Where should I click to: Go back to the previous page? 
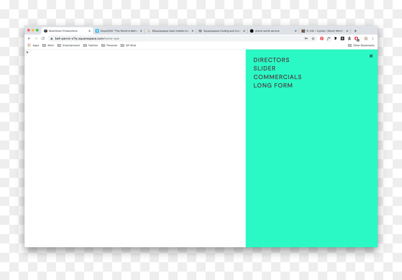[29, 38]
